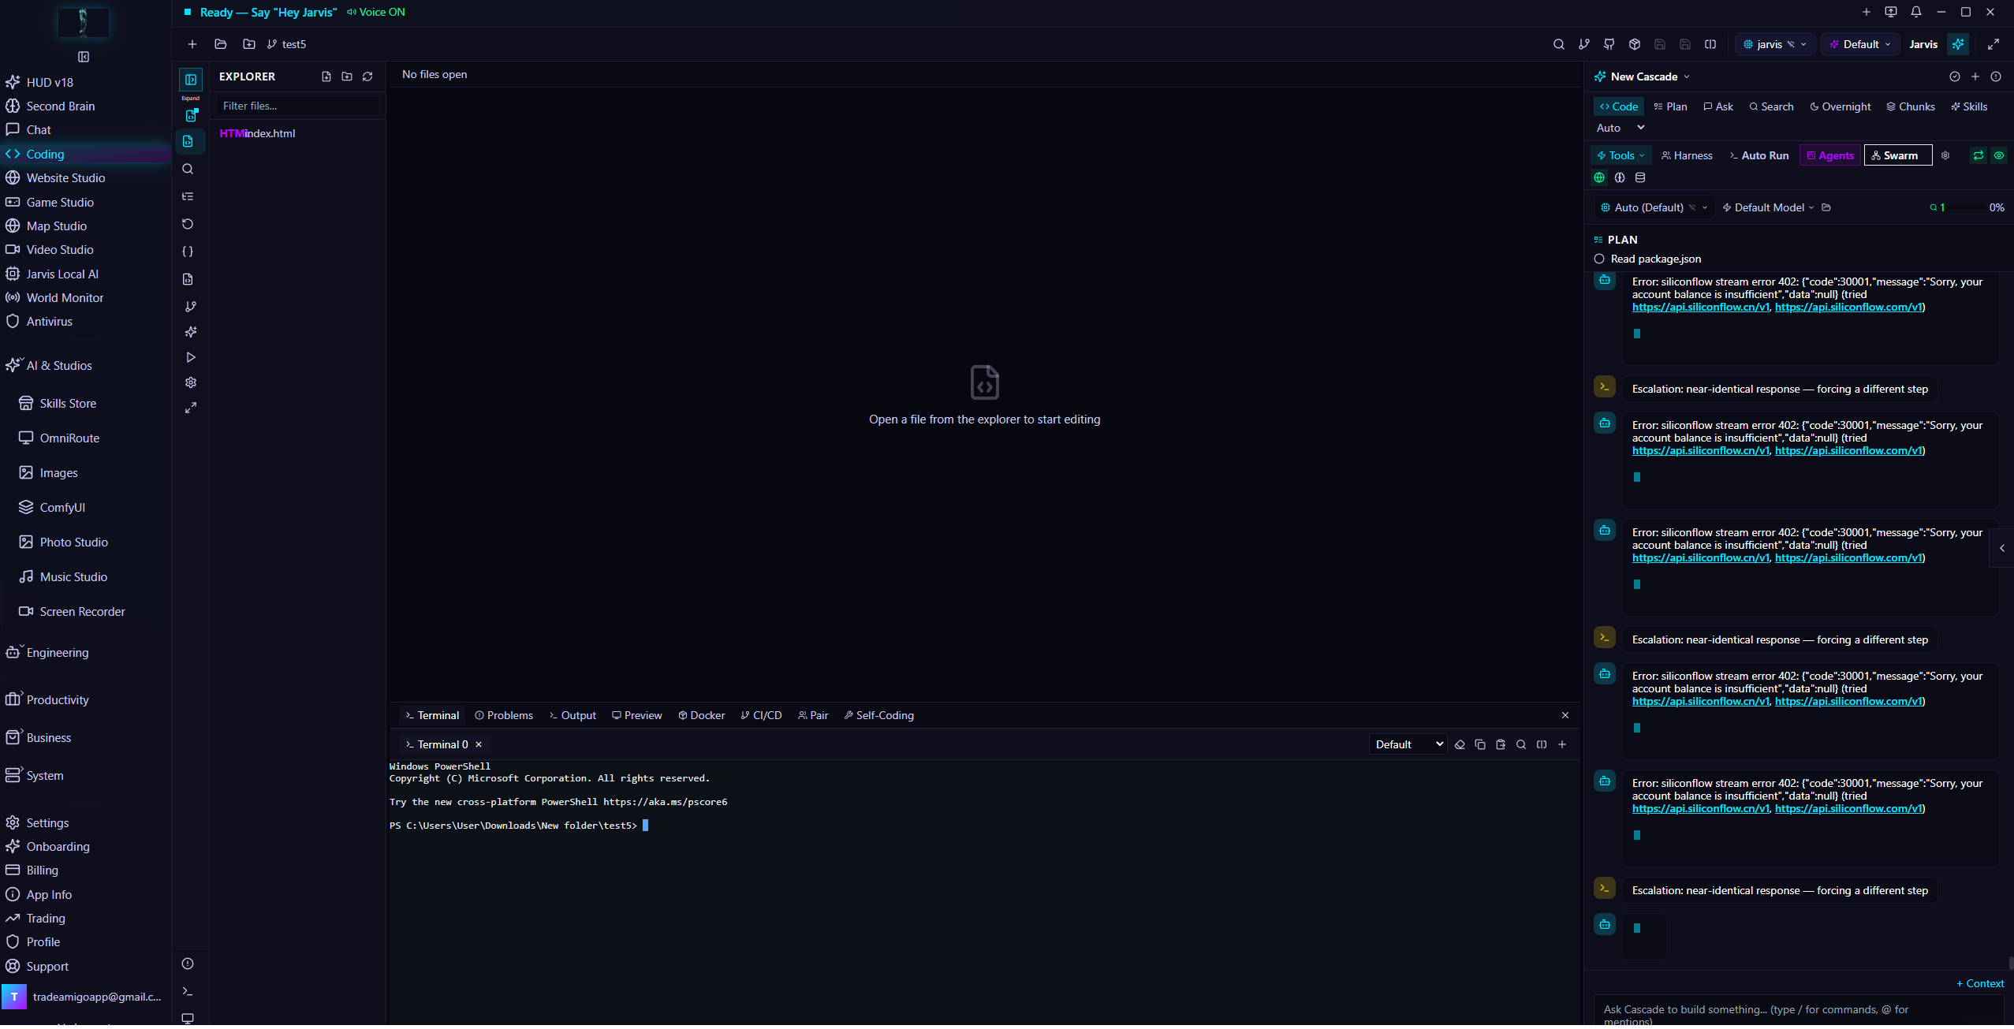Click the Ask Cascade message input box
Viewport: 2014px width, 1029px height.
pyautogui.click(x=1798, y=1012)
